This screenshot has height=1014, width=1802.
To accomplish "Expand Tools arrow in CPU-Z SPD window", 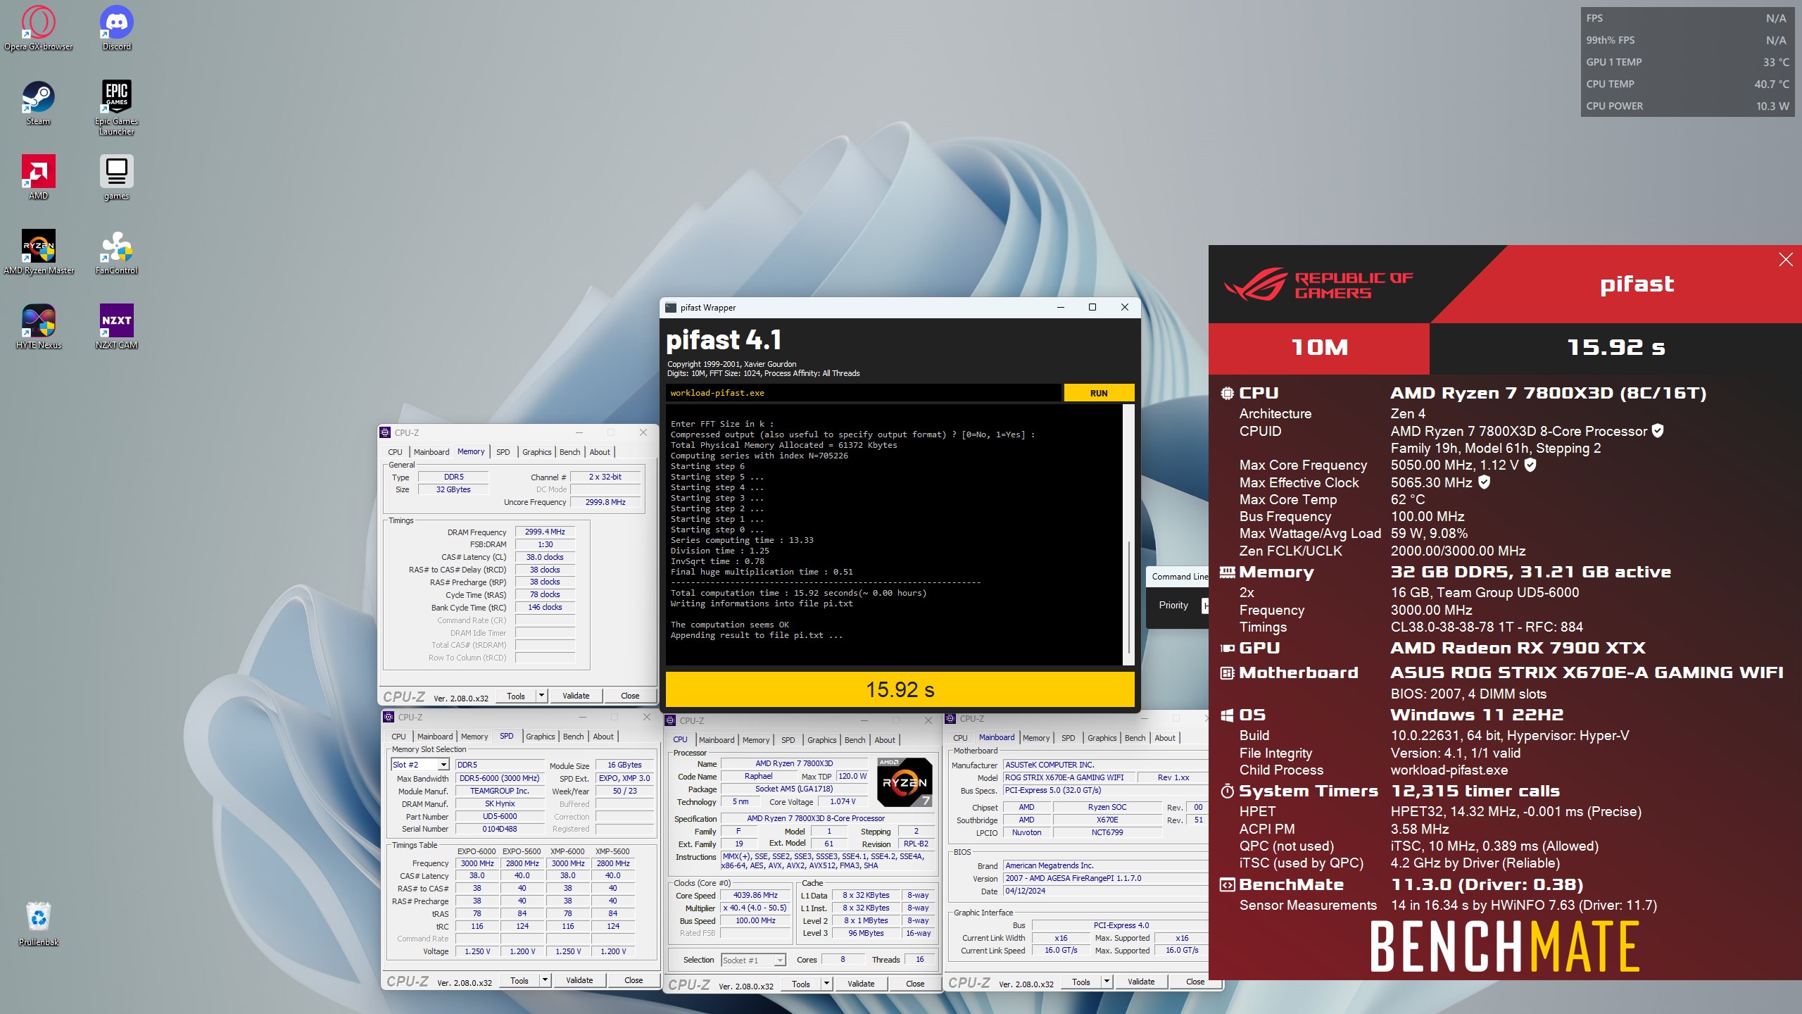I will (x=545, y=980).
